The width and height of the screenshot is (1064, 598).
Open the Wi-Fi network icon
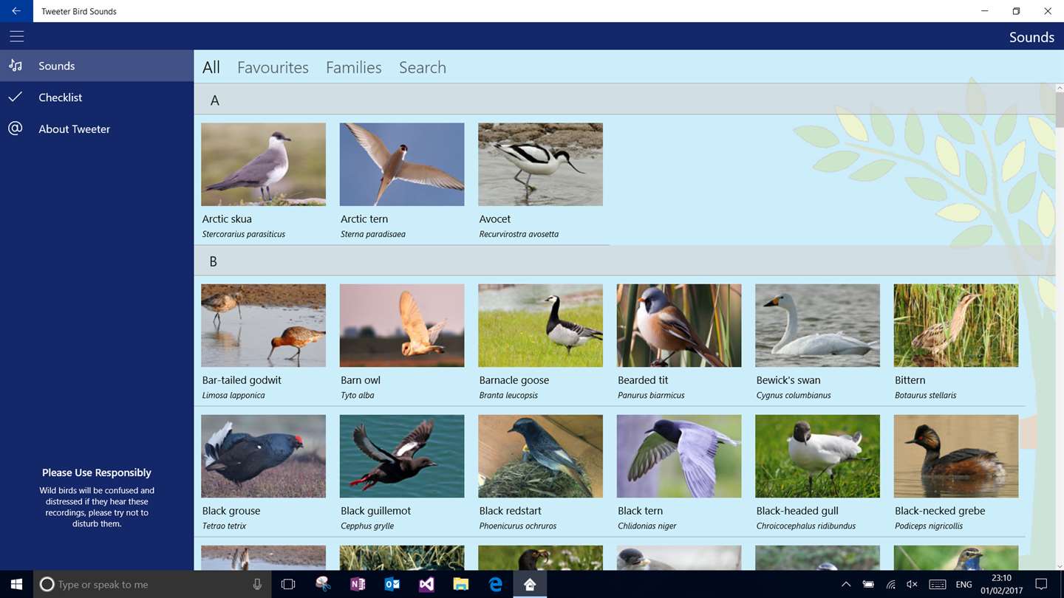click(891, 584)
